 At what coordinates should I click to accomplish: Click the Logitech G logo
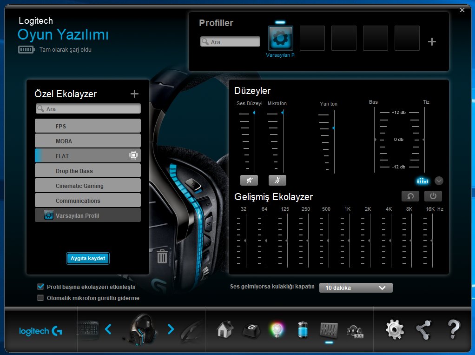pyautogui.click(x=40, y=331)
